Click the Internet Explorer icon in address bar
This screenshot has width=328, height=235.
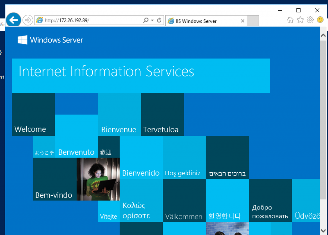[39, 20]
